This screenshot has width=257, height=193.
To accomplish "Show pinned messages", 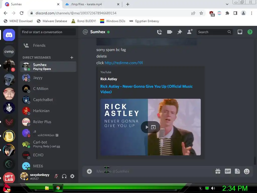I will [x=180, y=32].
